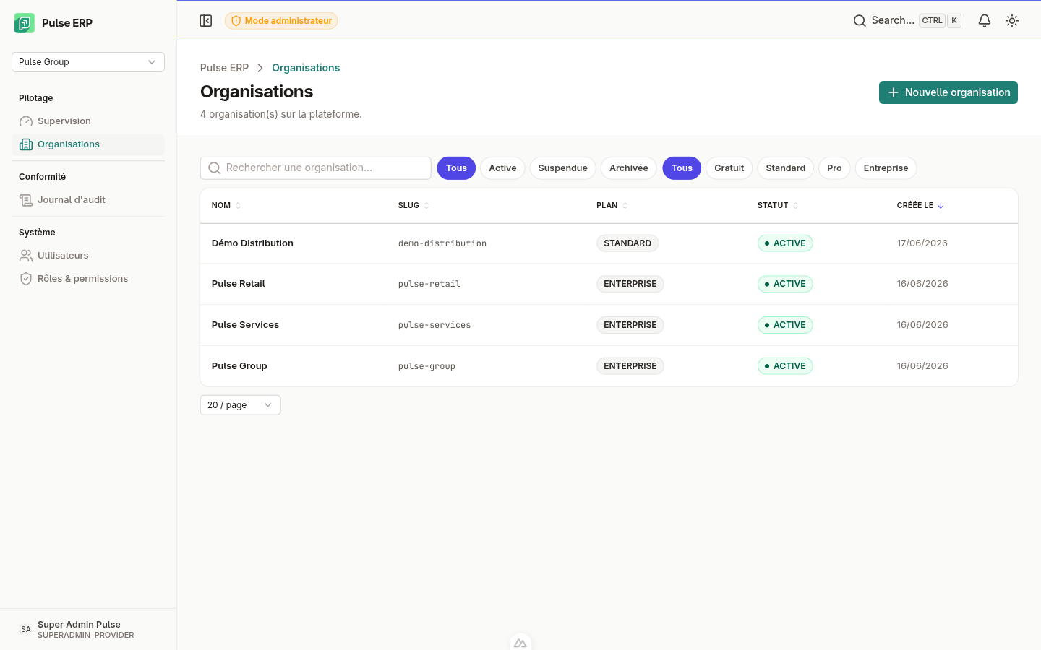Open the Pulse Retail row

coord(609,284)
